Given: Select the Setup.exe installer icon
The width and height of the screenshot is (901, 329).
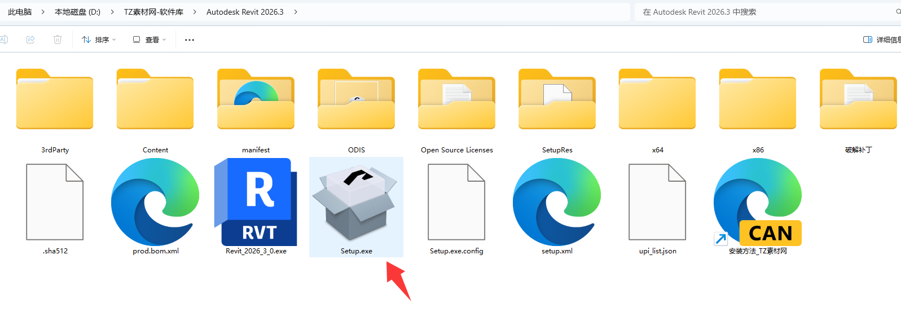Looking at the screenshot, I should coord(355,203).
